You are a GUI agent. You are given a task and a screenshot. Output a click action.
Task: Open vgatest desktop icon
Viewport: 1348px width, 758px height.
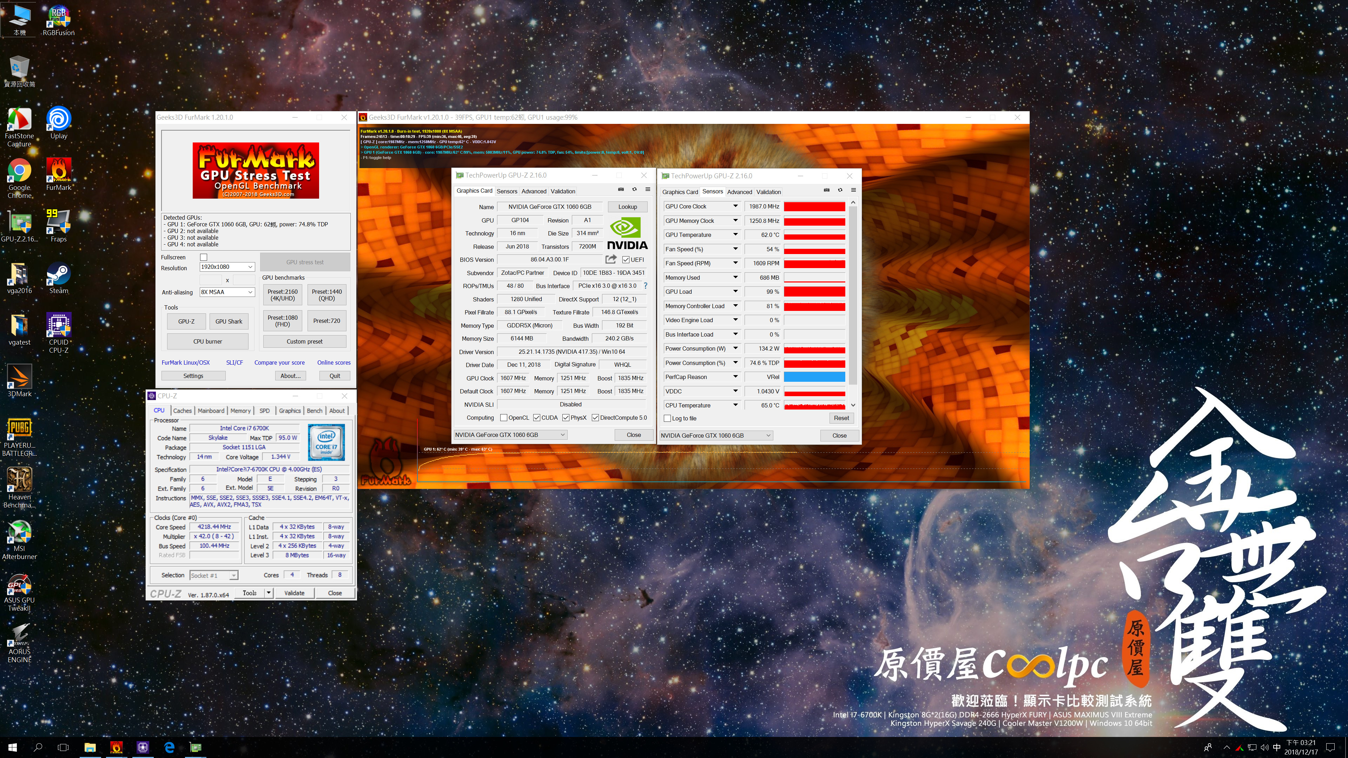coord(19,330)
